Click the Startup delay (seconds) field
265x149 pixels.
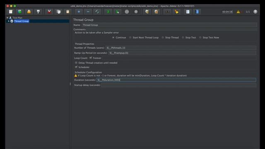click(x=178, y=85)
